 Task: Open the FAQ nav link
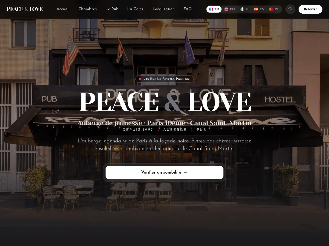pyautogui.click(x=188, y=9)
